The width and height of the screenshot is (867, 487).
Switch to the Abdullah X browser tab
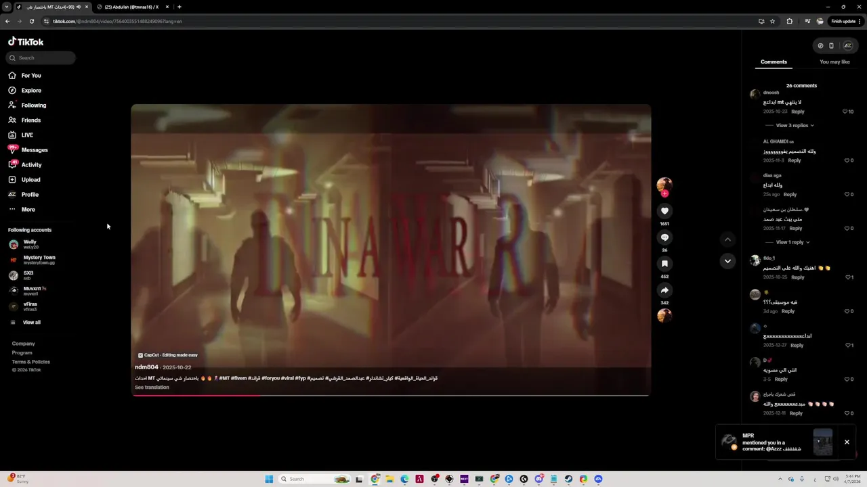click(133, 7)
